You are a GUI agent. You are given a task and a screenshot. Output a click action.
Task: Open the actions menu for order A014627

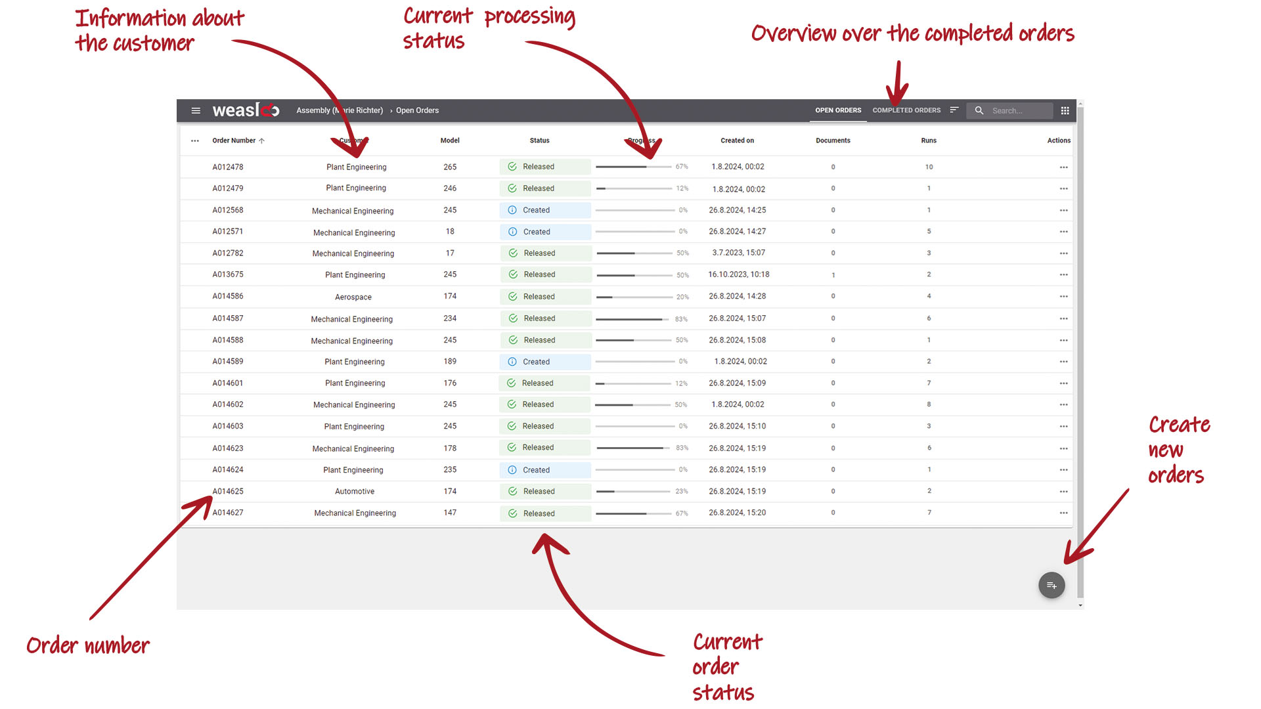click(1064, 513)
